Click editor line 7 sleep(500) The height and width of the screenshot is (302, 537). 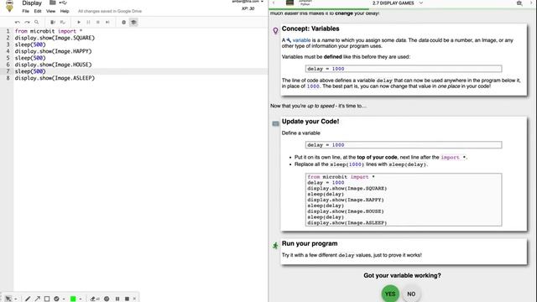(30, 71)
